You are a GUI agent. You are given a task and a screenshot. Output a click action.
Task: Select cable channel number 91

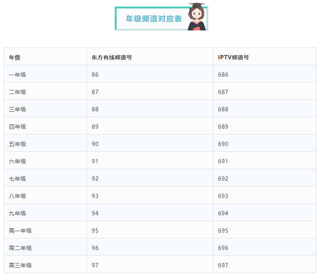95,161
